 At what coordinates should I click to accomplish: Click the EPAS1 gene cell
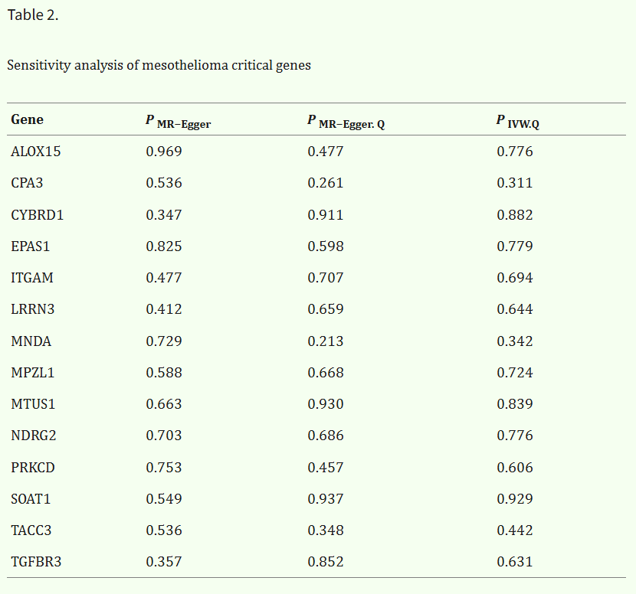tap(31, 246)
